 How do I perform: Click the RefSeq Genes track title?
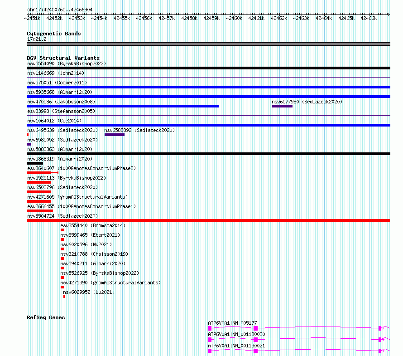(46, 317)
